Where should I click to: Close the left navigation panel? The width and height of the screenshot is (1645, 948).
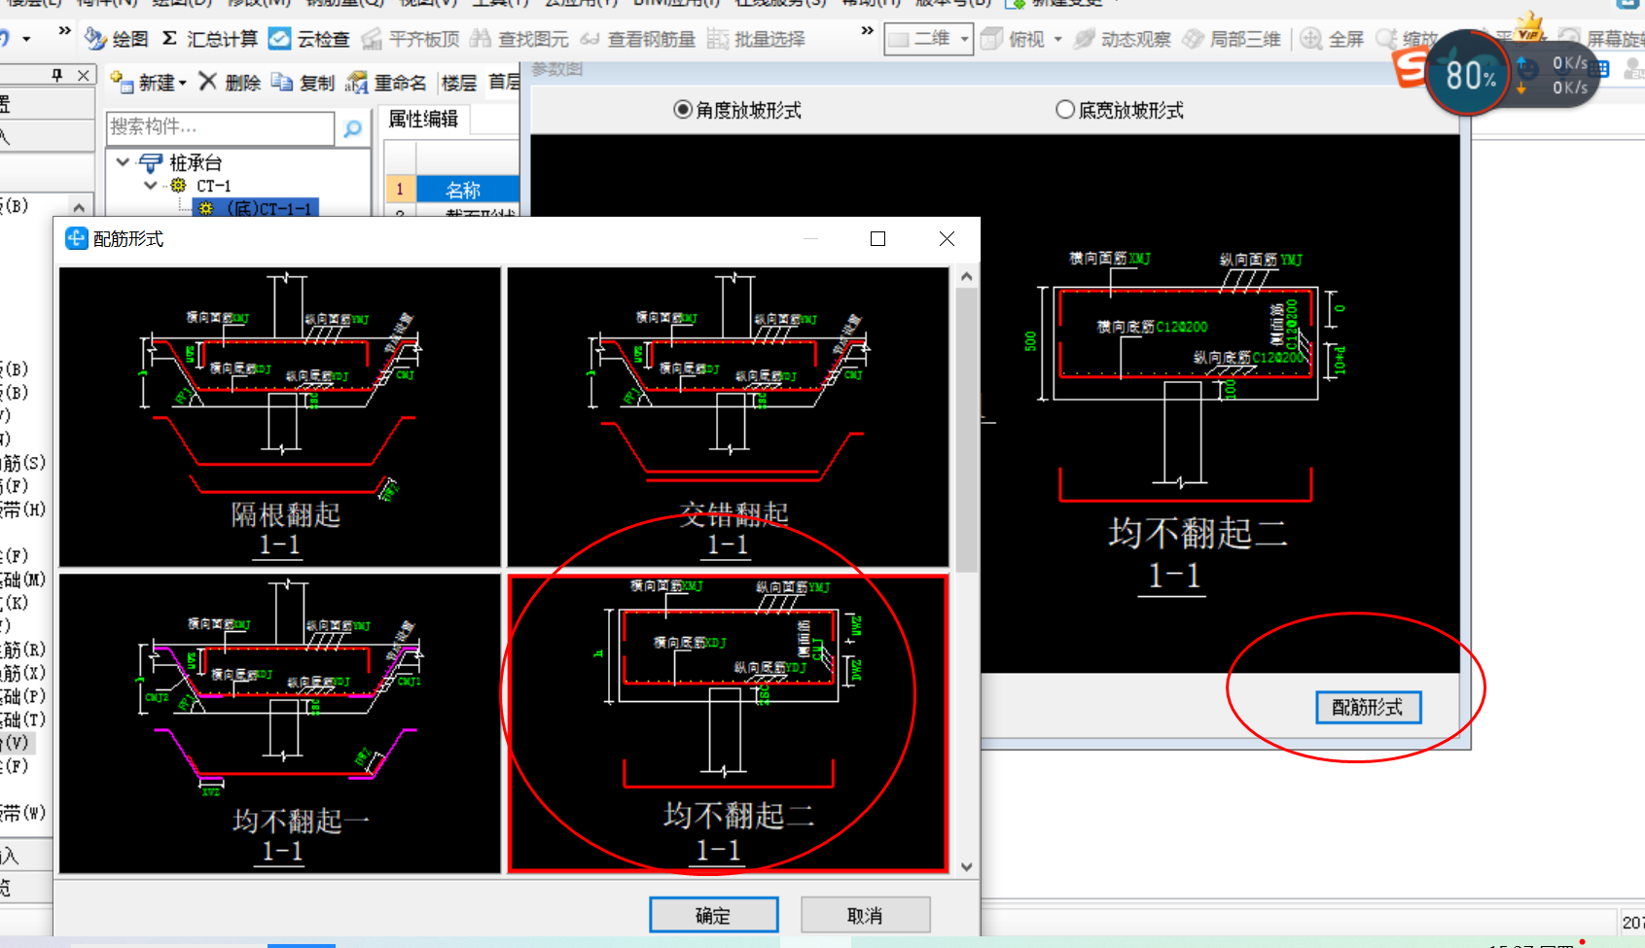pos(84,75)
